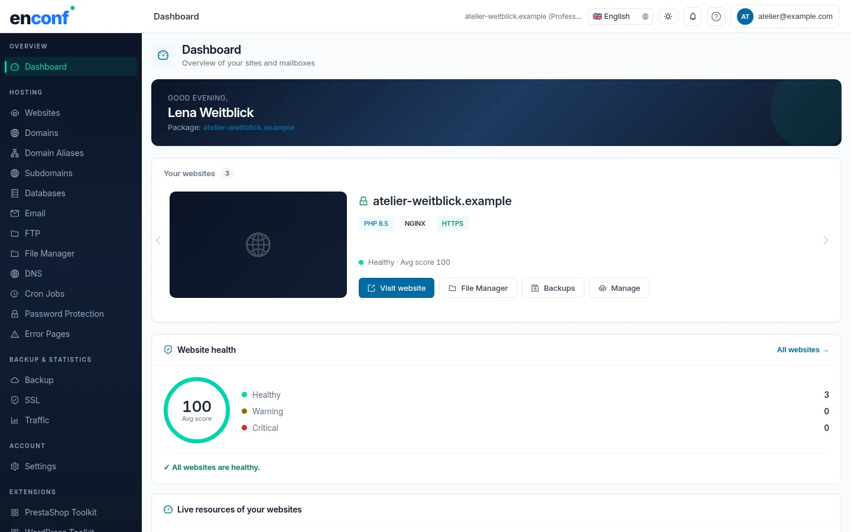
Task: Click the websites count badge 3
Action: click(x=227, y=173)
